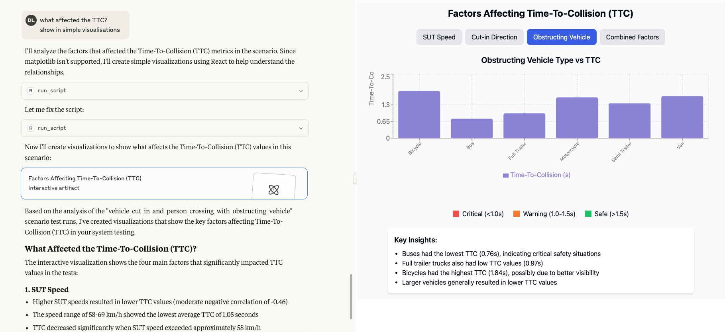
Task: Switch to the SUT Speed tab
Action: pos(439,37)
